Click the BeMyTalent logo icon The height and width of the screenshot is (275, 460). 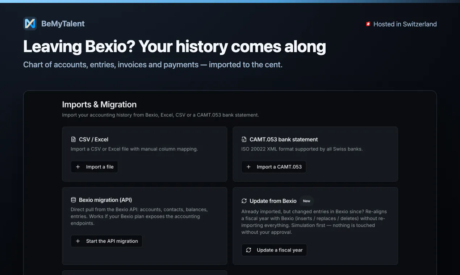pos(30,24)
